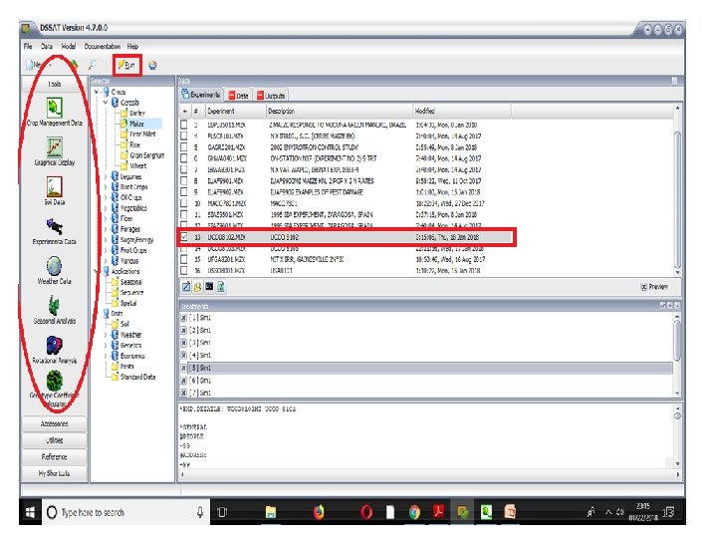This screenshot has height=538, width=717.
Task: Open Firefox from the taskbar
Action: 319,512
